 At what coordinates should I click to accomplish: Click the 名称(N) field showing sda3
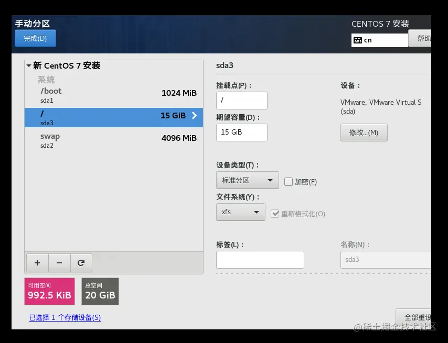(x=386, y=259)
